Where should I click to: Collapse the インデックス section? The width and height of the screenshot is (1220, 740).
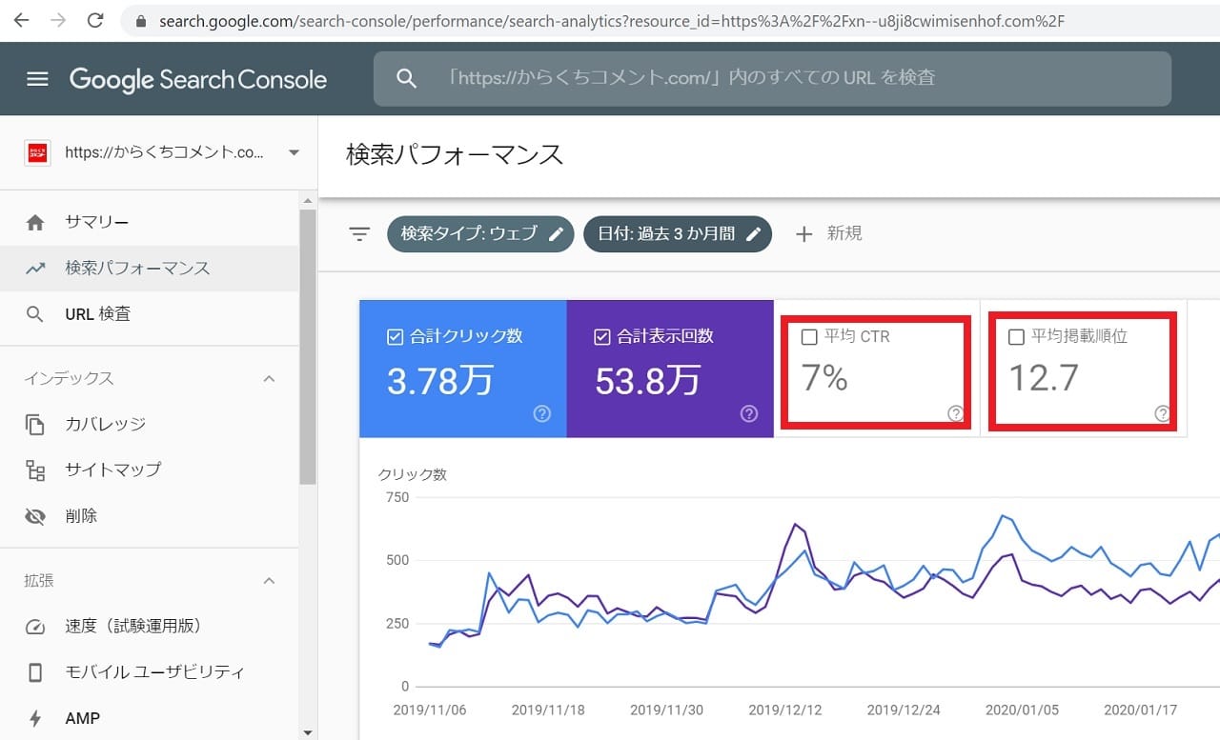[x=270, y=379]
